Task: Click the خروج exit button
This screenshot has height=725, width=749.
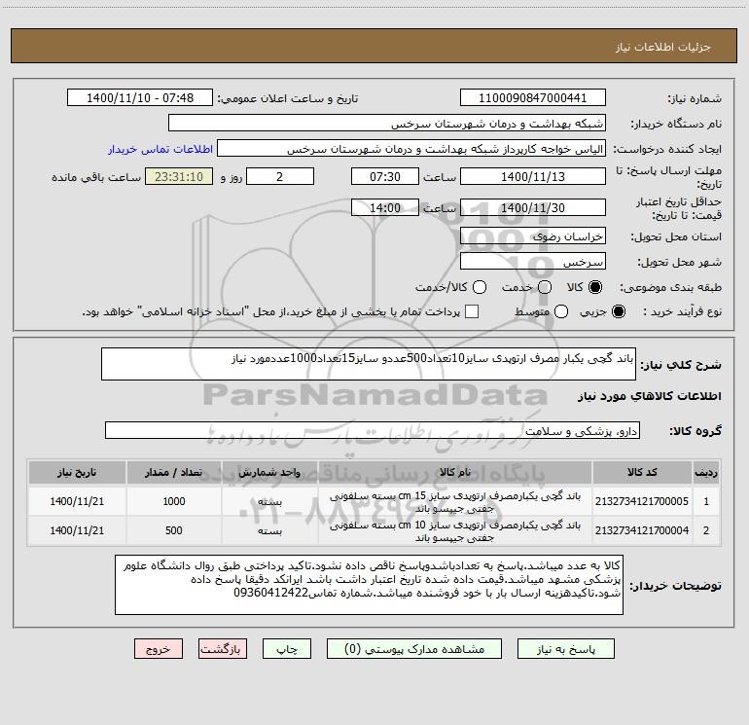Action: (159, 649)
